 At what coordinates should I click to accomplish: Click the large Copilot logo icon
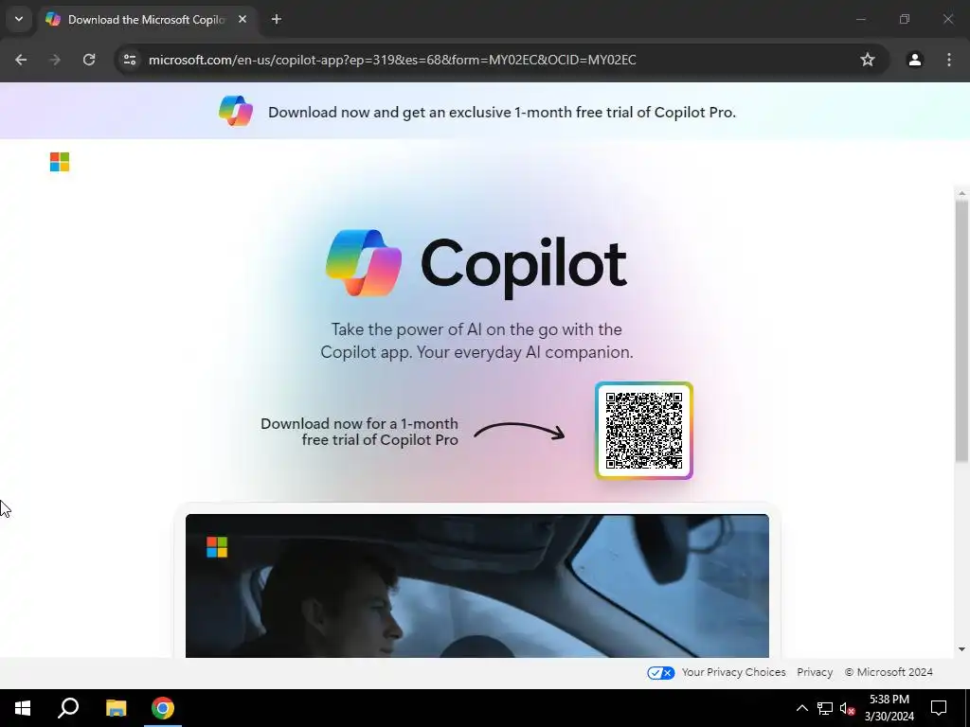tap(364, 263)
